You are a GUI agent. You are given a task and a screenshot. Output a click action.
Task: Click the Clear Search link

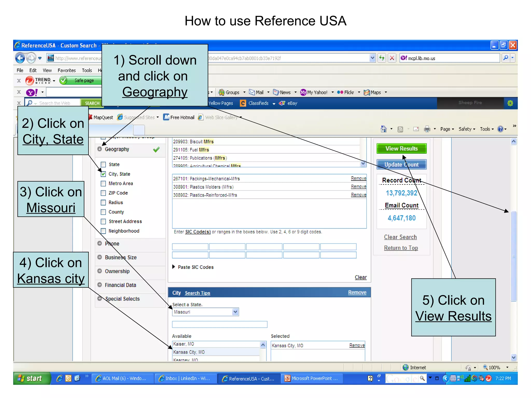tap(400, 237)
